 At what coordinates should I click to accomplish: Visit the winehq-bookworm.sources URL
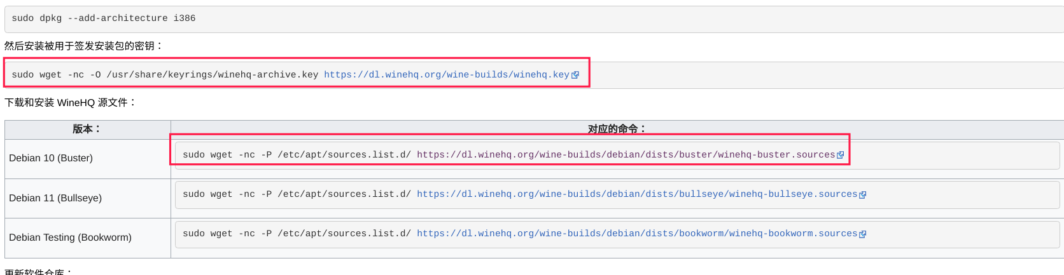pos(636,234)
